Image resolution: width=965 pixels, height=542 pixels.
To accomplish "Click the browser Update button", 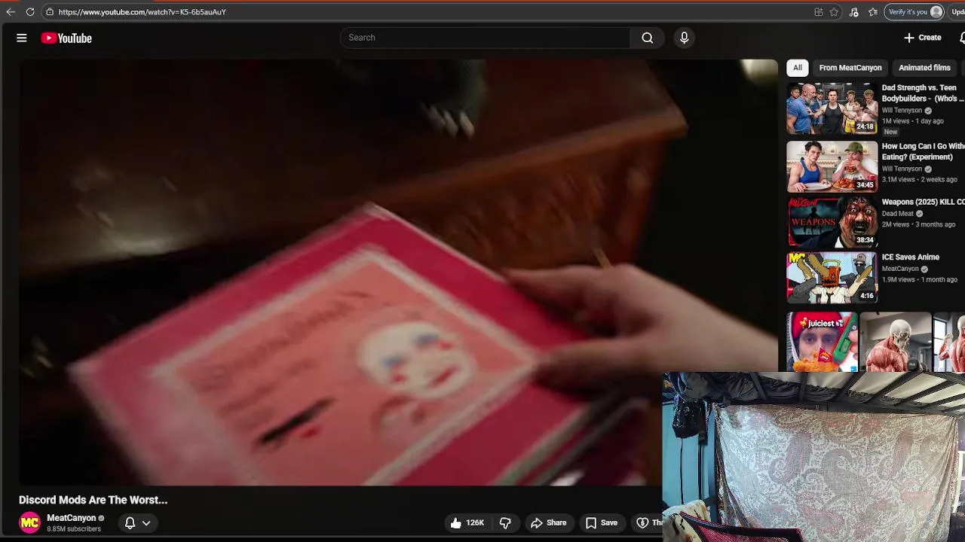I will pyautogui.click(x=957, y=12).
